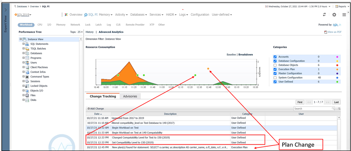Uncheck the Accounts category checkbox
This screenshot has height=151, width=351.
click(x=275, y=57)
